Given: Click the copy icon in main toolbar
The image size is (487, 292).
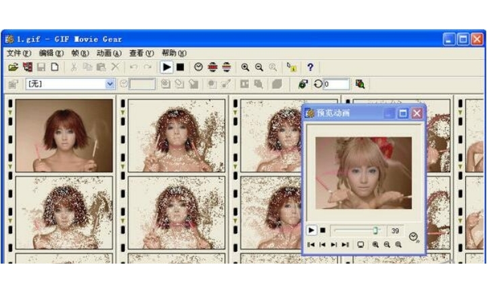Looking at the screenshot, I should tap(88, 67).
